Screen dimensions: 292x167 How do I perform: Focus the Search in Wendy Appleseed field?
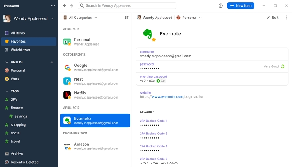click(127, 5)
